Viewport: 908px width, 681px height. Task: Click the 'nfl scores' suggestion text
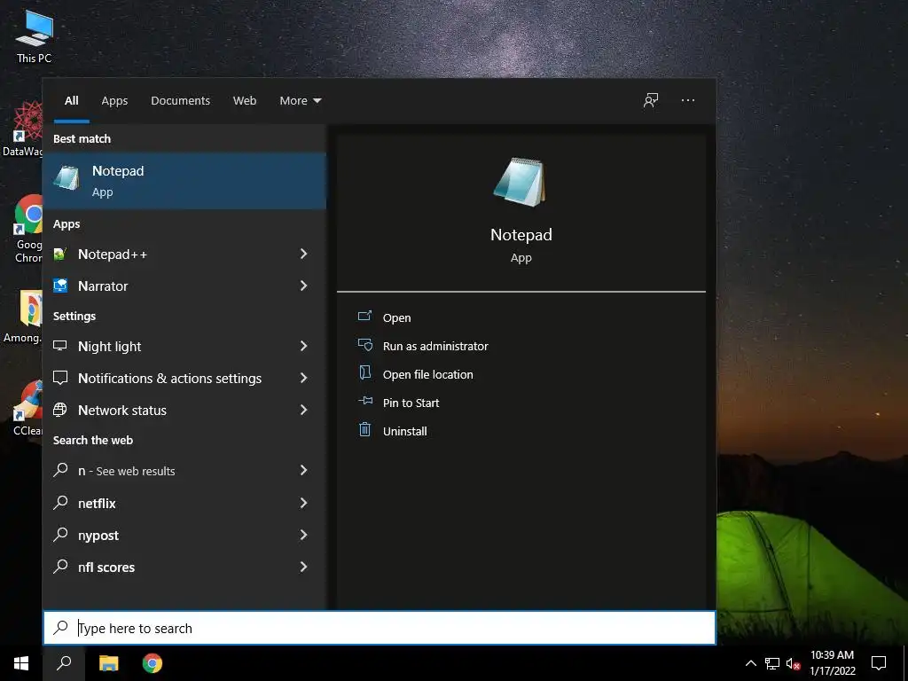(106, 567)
